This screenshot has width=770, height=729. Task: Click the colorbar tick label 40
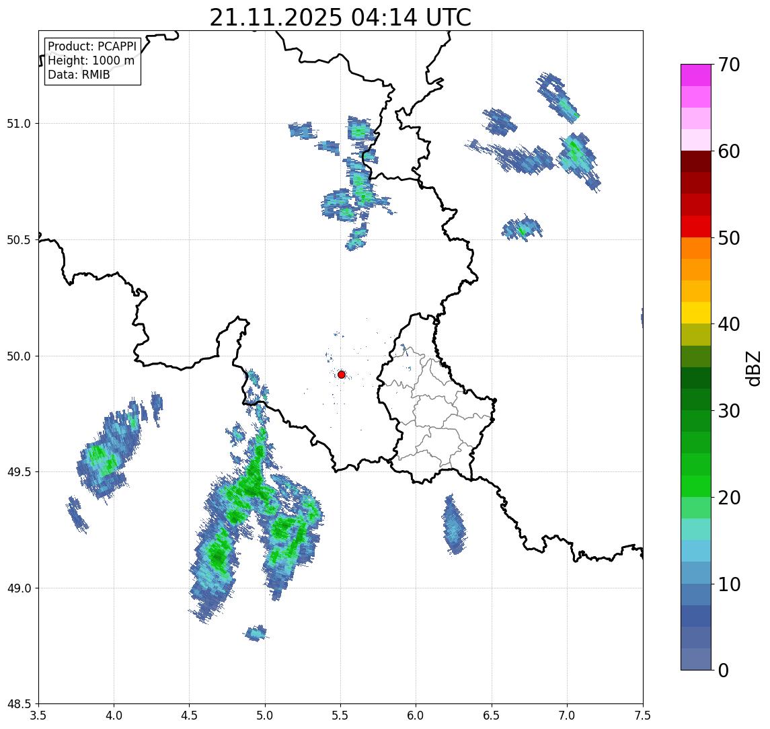(729, 324)
